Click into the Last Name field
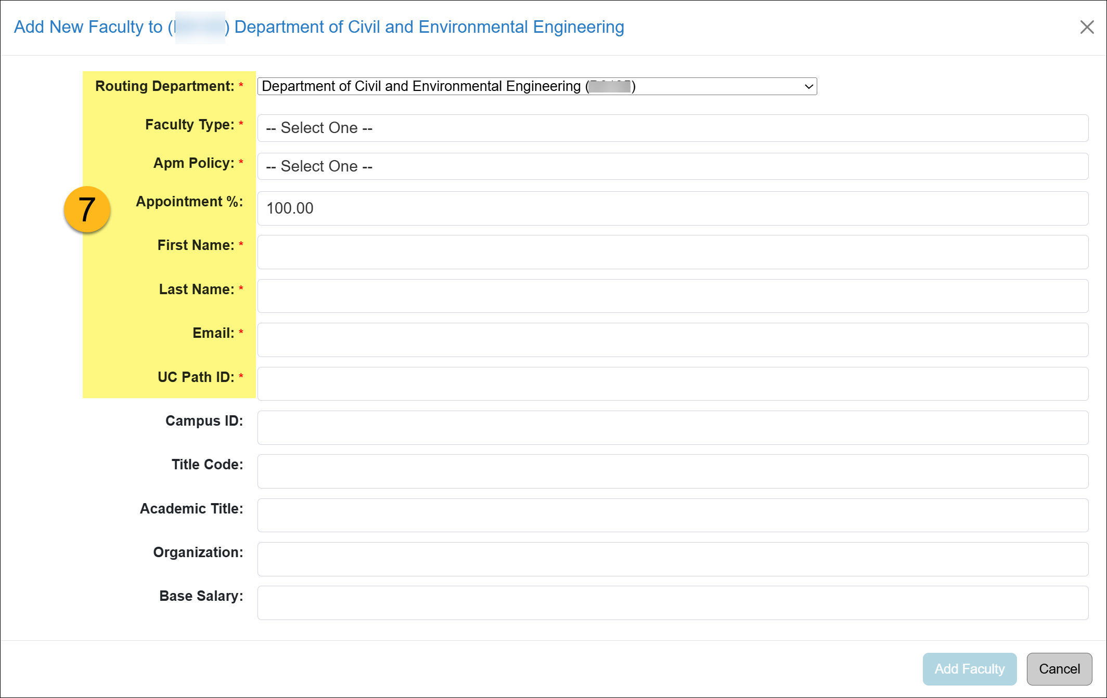 point(672,296)
